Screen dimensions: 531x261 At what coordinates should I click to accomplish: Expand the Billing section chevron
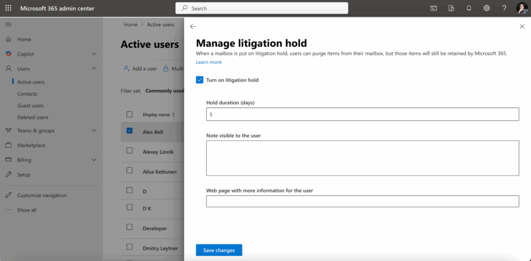tap(94, 160)
